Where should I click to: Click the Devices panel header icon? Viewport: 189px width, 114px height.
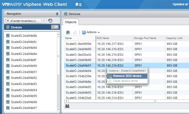pyautogui.click(x=65, y=14)
